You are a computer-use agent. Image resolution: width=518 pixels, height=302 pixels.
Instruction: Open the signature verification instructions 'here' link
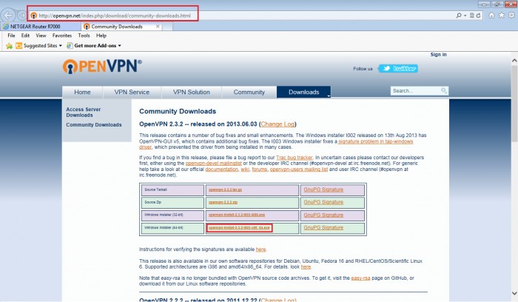260,249
